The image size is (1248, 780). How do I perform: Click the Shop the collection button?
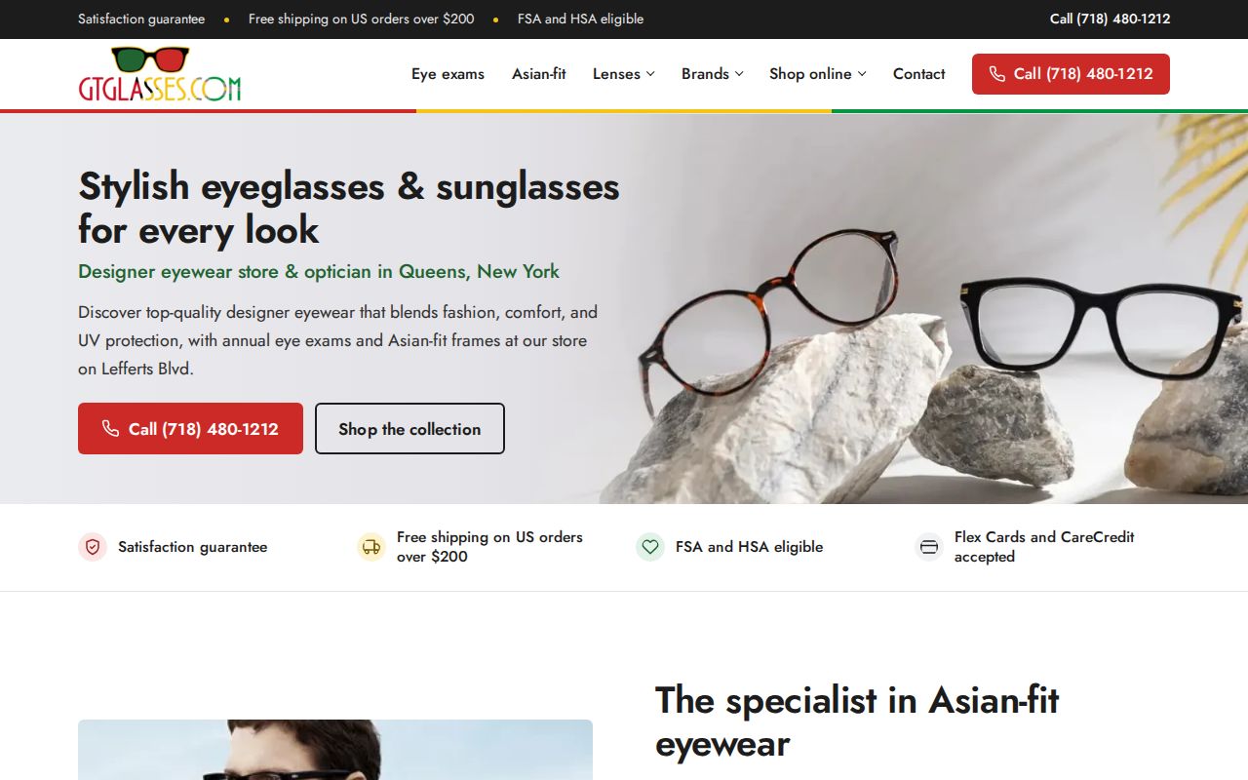(409, 429)
